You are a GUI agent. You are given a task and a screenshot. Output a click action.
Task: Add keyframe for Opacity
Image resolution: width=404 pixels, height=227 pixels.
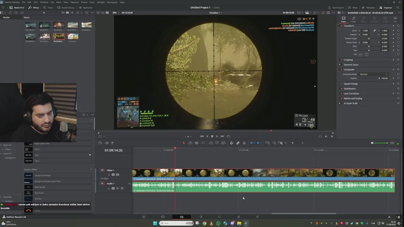(x=393, y=78)
